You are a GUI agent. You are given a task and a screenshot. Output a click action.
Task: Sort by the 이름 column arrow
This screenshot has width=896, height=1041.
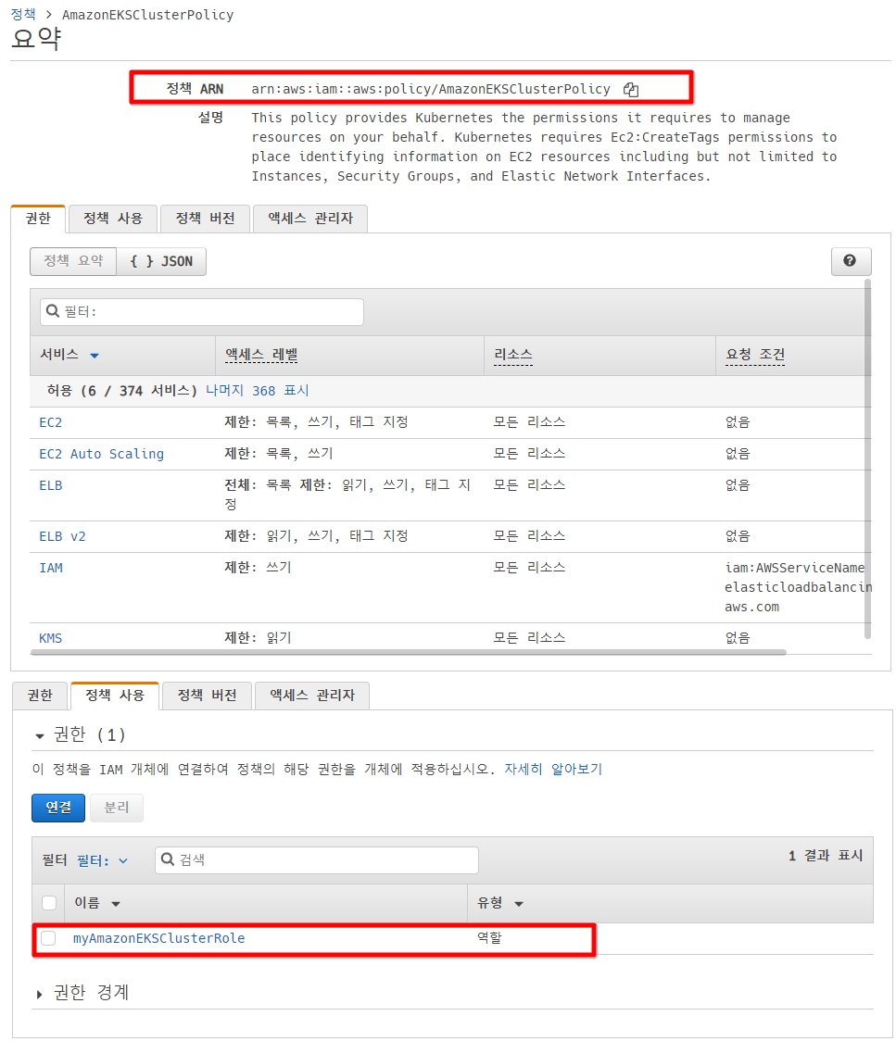(116, 904)
